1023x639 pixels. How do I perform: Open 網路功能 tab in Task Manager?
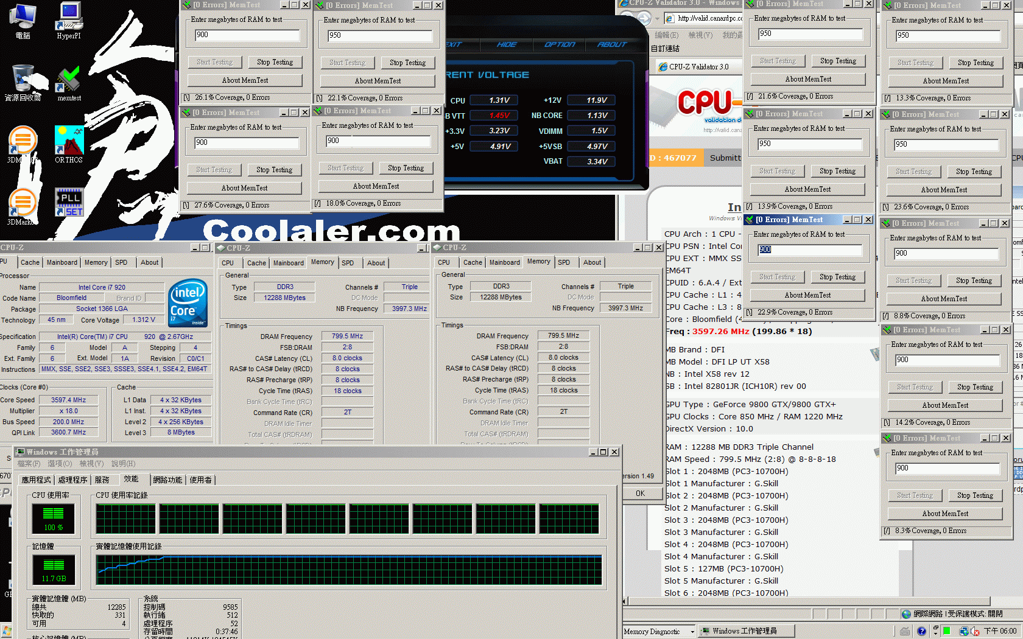point(167,480)
